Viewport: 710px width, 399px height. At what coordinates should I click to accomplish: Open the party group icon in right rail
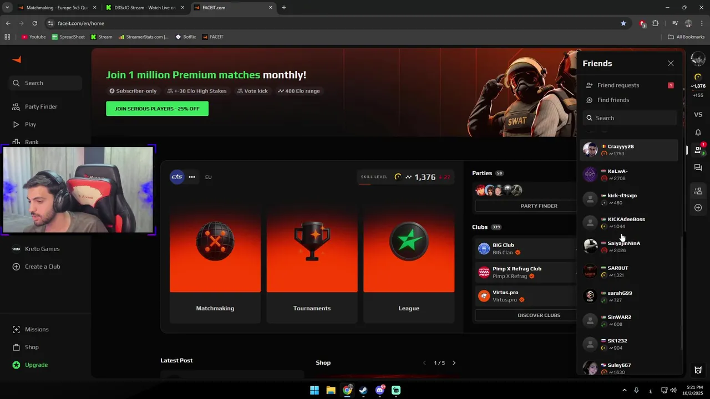pos(698,191)
